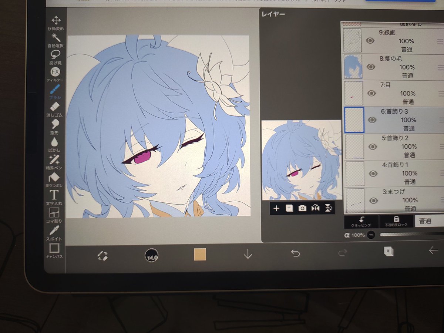Viewport: 444px width, 333px height.
Task: Select the 指先 smudge tool
Action: (x=54, y=127)
